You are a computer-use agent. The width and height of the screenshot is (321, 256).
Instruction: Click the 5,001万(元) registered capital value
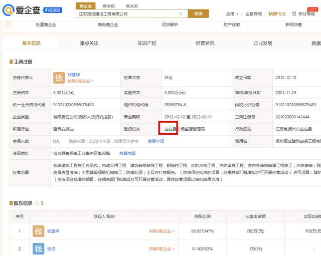click(x=64, y=93)
